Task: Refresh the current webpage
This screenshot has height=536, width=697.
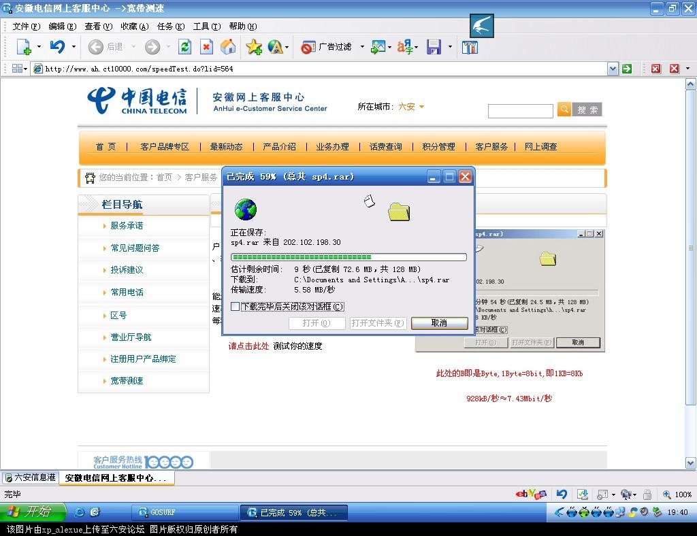Action: (185, 46)
